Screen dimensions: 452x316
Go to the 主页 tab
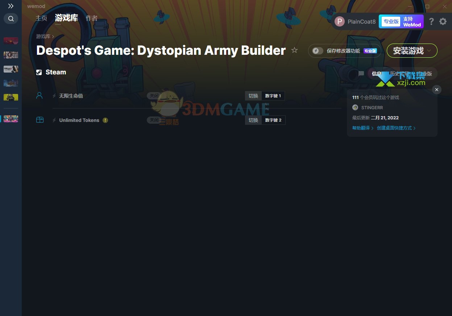pyautogui.click(x=41, y=18)
